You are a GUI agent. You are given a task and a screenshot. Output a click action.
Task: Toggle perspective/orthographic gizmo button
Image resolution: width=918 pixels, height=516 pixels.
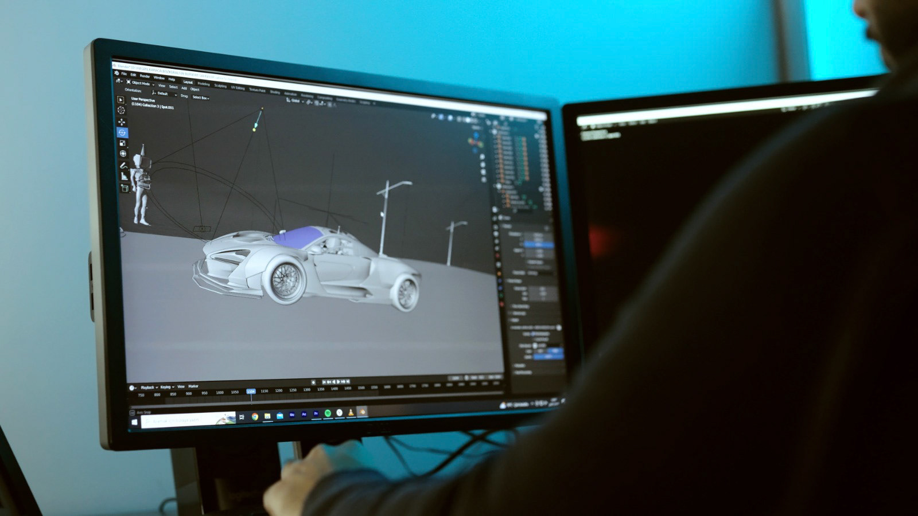pyautogui.click(x=484, y=179)
